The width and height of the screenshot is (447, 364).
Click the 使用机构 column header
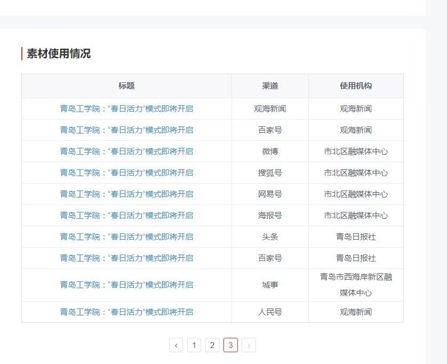pyautogui.click(x=356, y=86)
